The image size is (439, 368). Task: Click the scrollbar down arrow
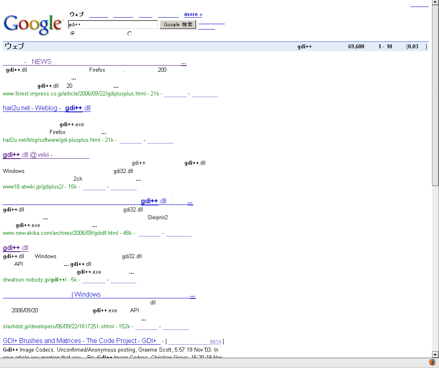[x=435, y=354]
